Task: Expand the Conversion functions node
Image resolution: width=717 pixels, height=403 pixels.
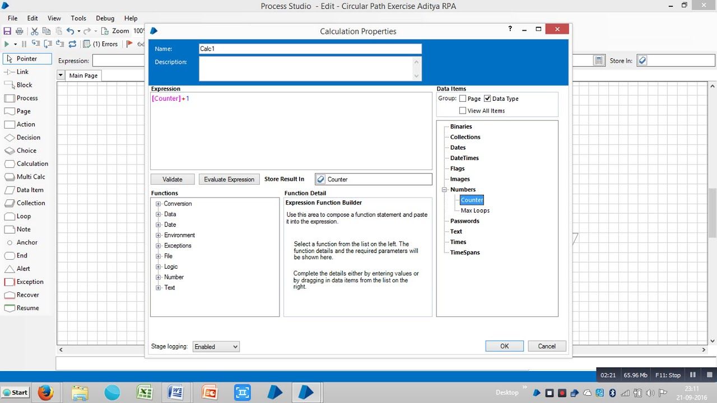Action: click(x=159, y=204)
